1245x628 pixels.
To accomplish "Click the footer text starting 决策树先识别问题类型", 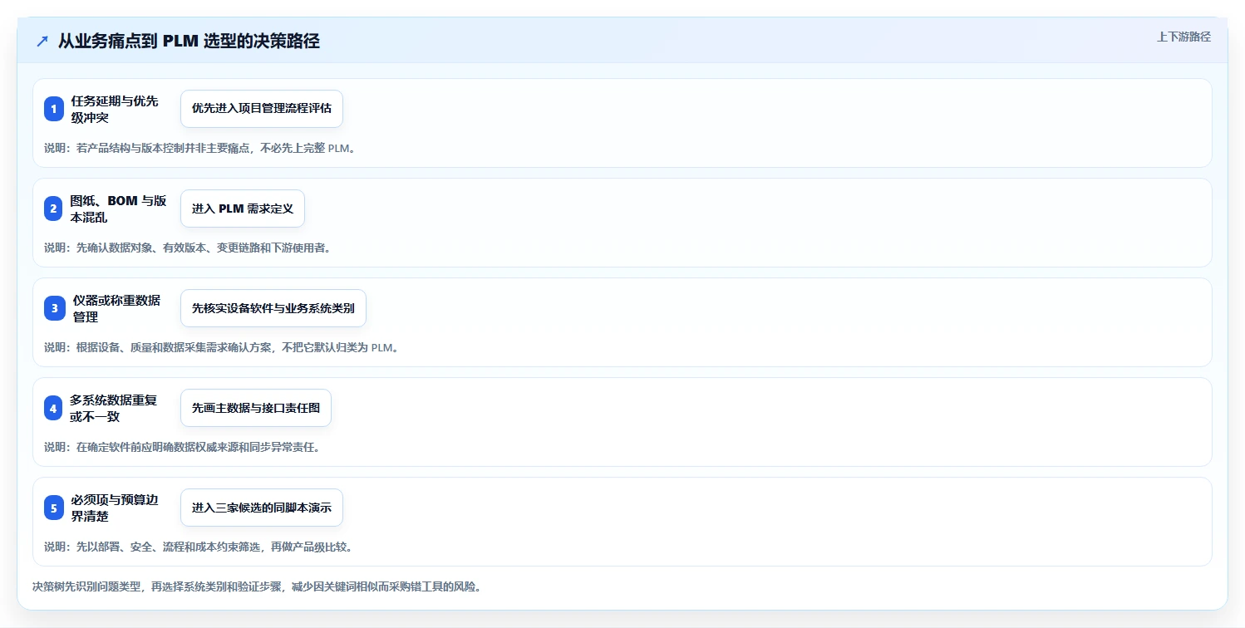I will [257, 586].
